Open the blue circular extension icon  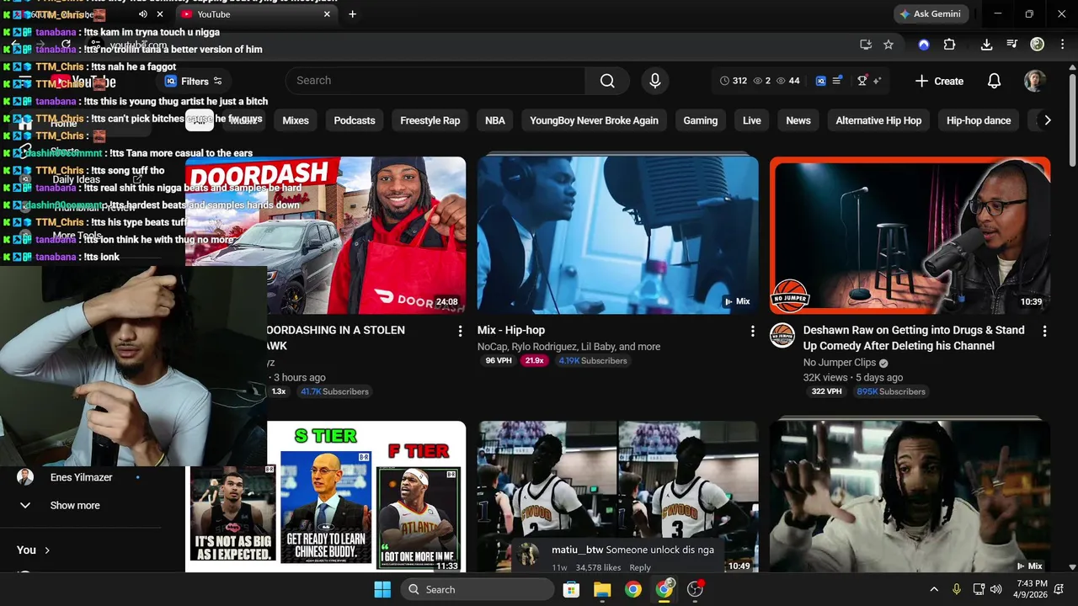924,45
